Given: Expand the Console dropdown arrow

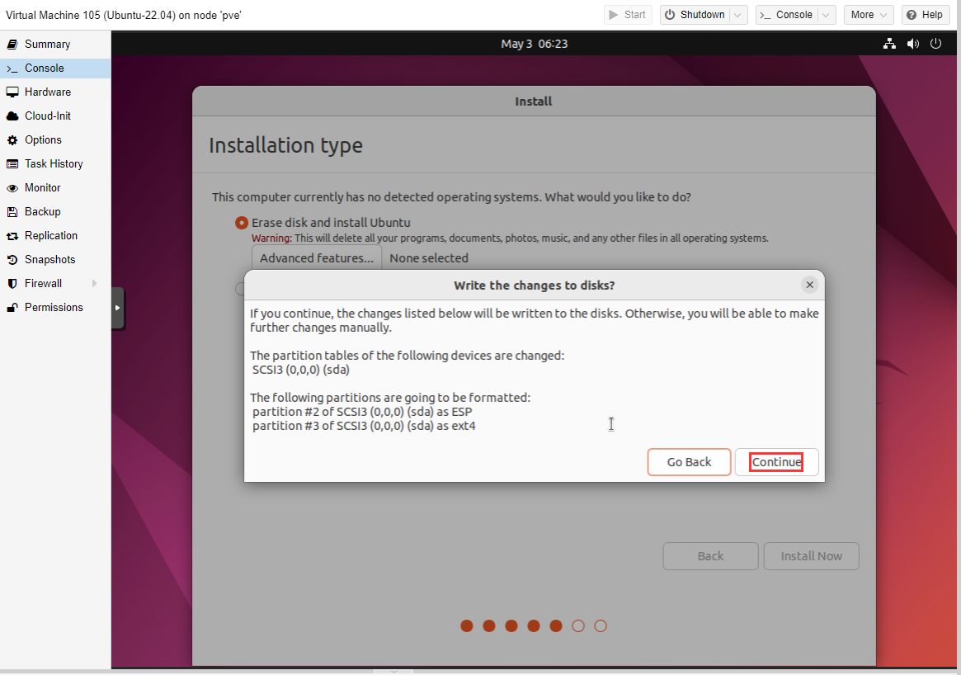Looking at the screenshot, I should [x=826, y=15].
